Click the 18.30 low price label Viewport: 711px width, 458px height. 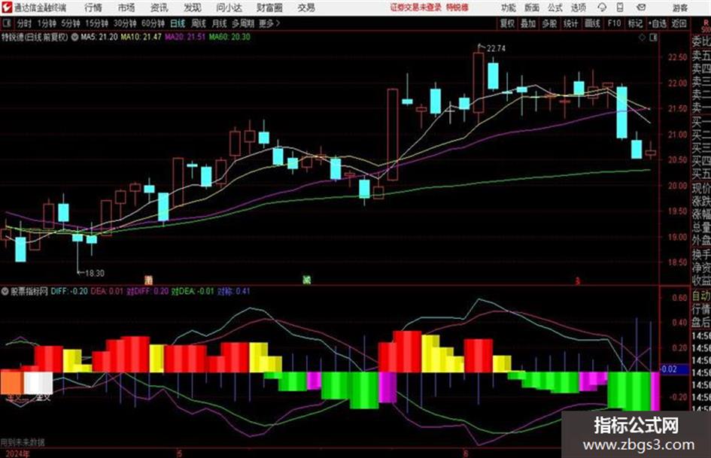[95, 274]
